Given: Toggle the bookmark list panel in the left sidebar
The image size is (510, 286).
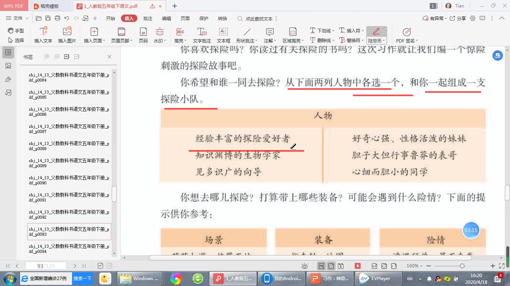Looking at the screenshot, I should pos(8,53).
